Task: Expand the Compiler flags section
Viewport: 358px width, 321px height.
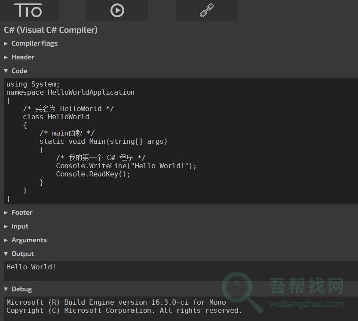Action: [34, 43]
